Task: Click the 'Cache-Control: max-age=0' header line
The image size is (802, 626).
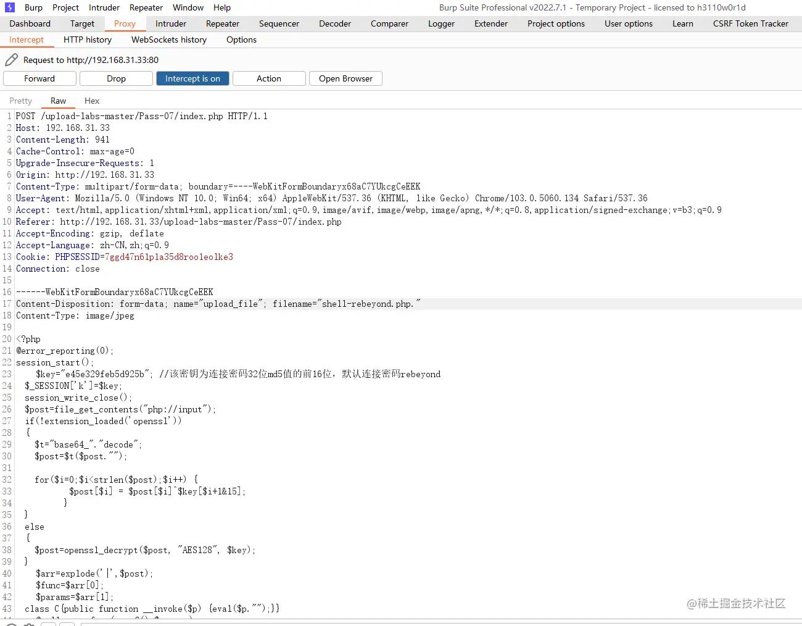Action: [75, 151]
